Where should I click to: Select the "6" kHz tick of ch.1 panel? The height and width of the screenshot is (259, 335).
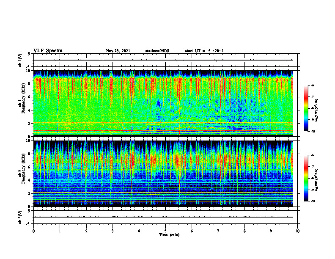pos(30,97)
